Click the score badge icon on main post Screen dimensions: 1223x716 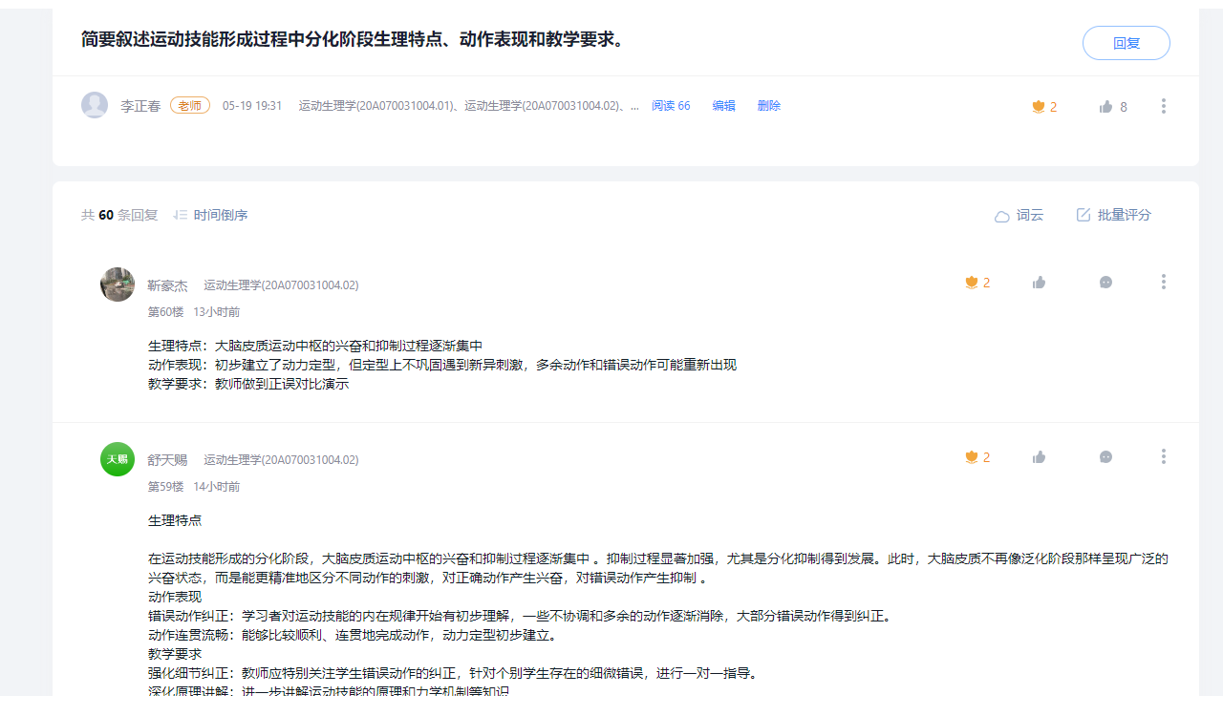pyautogui.click(x=1039, y=107)
